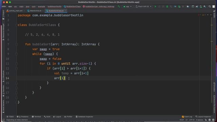Screen dimensions: 217x122
Task: Click the Make Project hammer icon
Action: tap(119, 6)
